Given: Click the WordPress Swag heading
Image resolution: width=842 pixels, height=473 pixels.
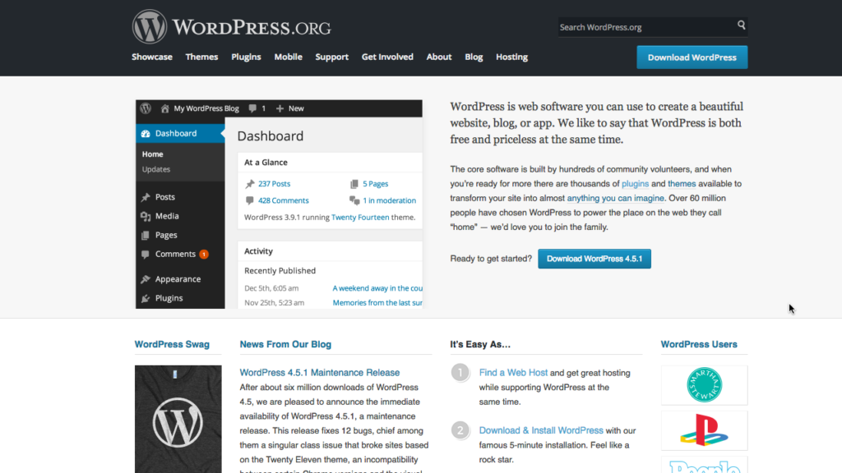Looking at the screenshot, I should point(172,344).
